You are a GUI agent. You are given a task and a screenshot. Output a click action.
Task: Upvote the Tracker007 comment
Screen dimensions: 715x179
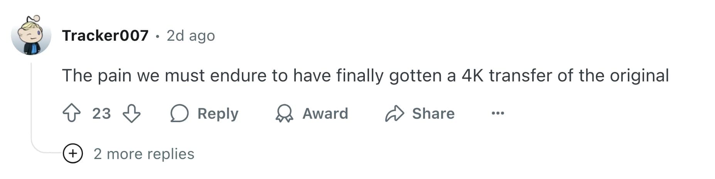(x=71, y=114)
